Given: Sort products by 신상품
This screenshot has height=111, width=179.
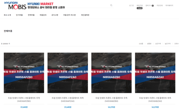Looking at the screenshot, I should point(141,44).
